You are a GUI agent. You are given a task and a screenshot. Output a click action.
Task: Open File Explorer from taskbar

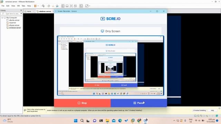(x=107, y=121)
